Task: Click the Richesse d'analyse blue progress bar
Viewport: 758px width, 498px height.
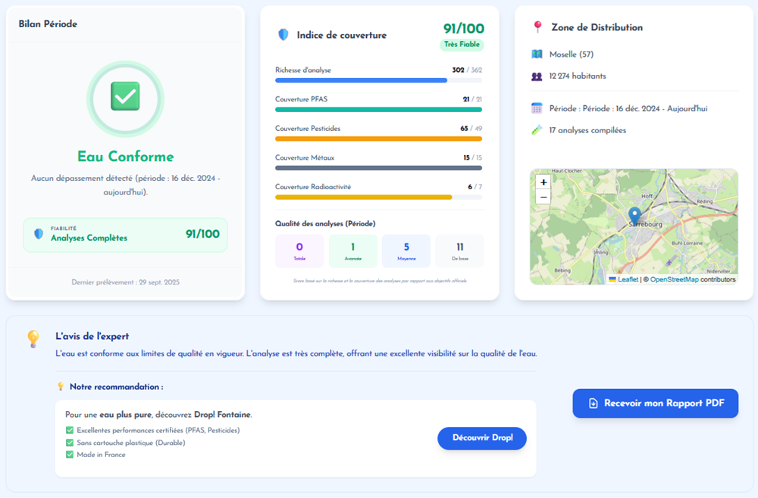Action: click(362, 80)
